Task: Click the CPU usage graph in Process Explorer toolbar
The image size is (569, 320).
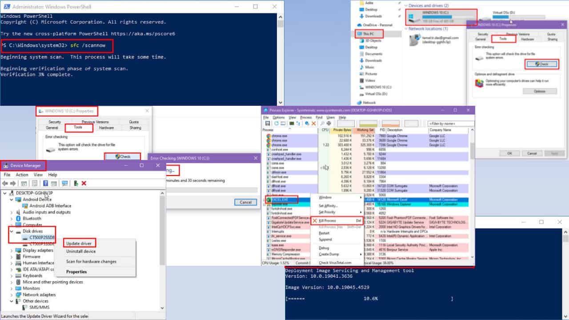Action: pos(346,123)
